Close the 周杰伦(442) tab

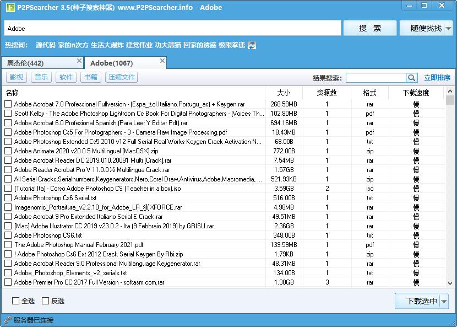79,61
